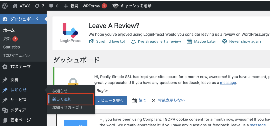Open TCDマニュアル in the sidebar
Image resolution: width=270 pixels, height=126 pixels.
click(16, 55)
